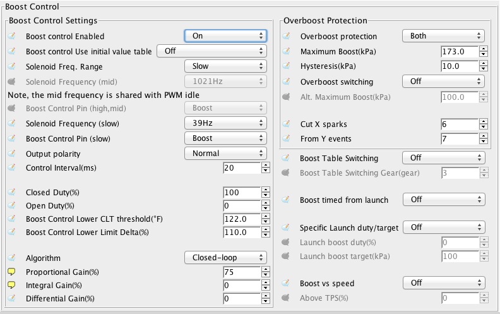Click the icon next to Maximum Boost(kPa)

(286, 51)
